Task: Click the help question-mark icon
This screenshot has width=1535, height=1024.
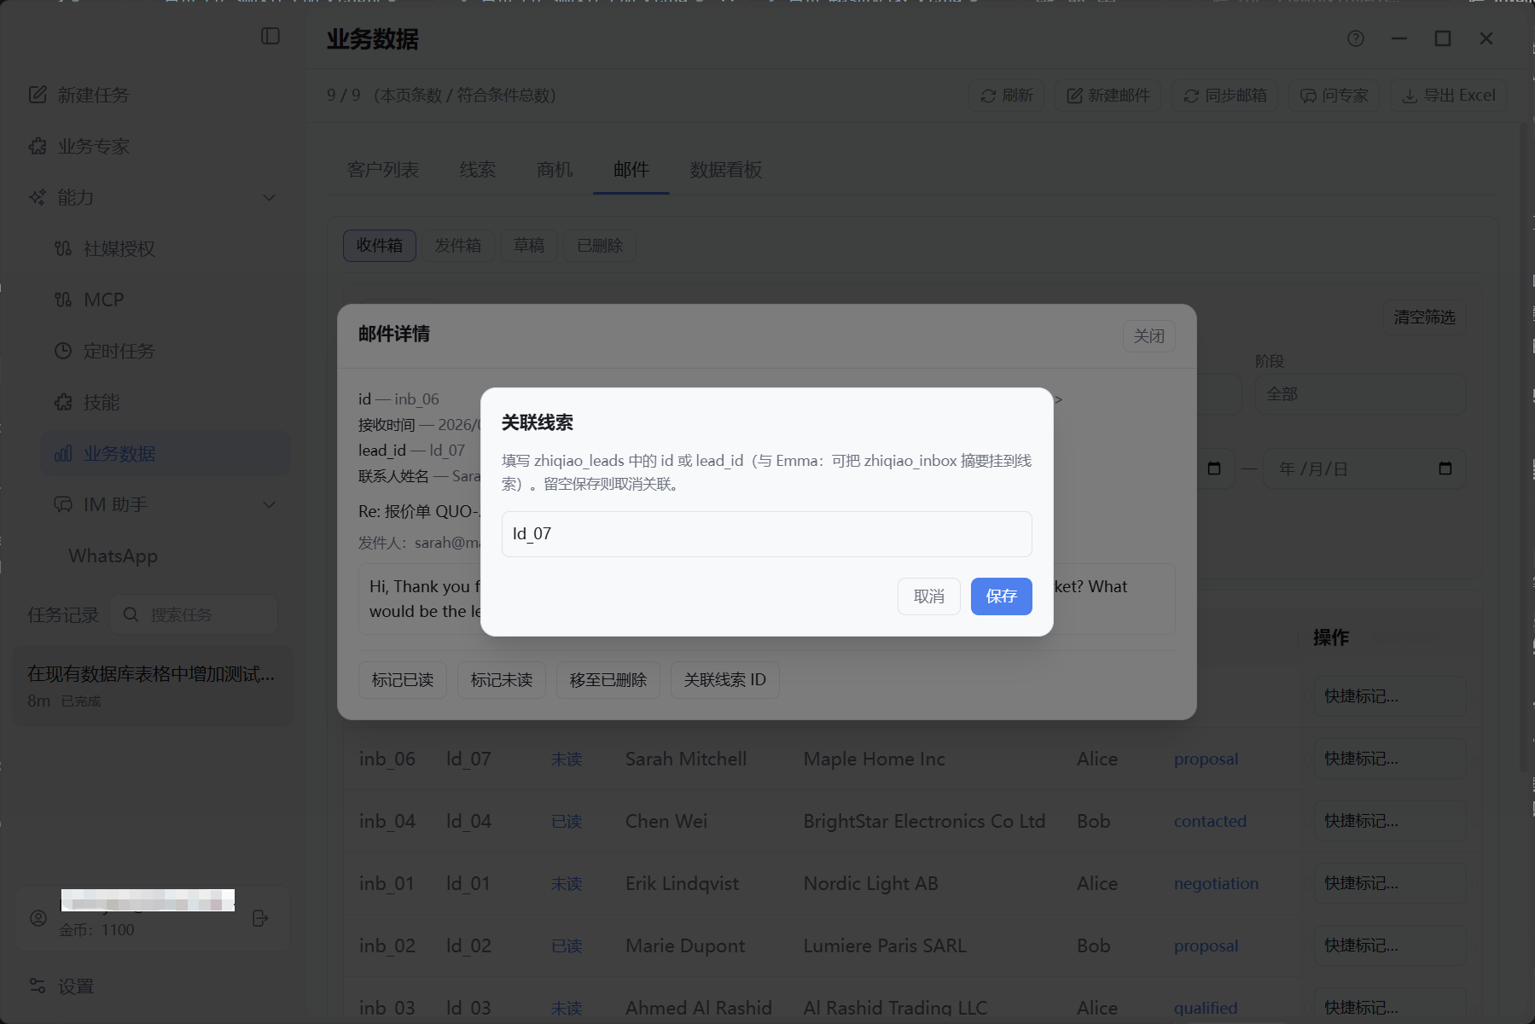Action: 1356,38
